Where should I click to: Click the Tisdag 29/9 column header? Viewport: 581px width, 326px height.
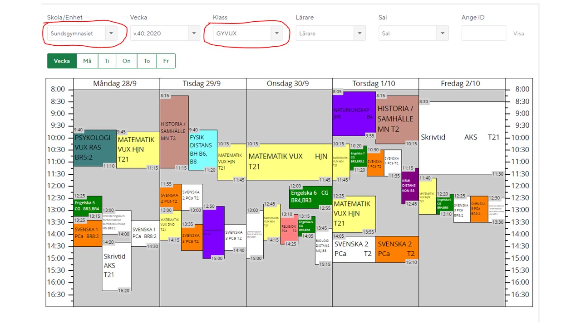202,84
